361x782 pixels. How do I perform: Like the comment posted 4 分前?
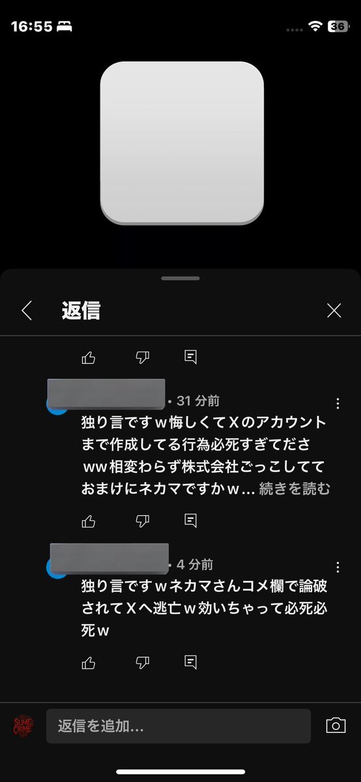[x=88, y=663]
